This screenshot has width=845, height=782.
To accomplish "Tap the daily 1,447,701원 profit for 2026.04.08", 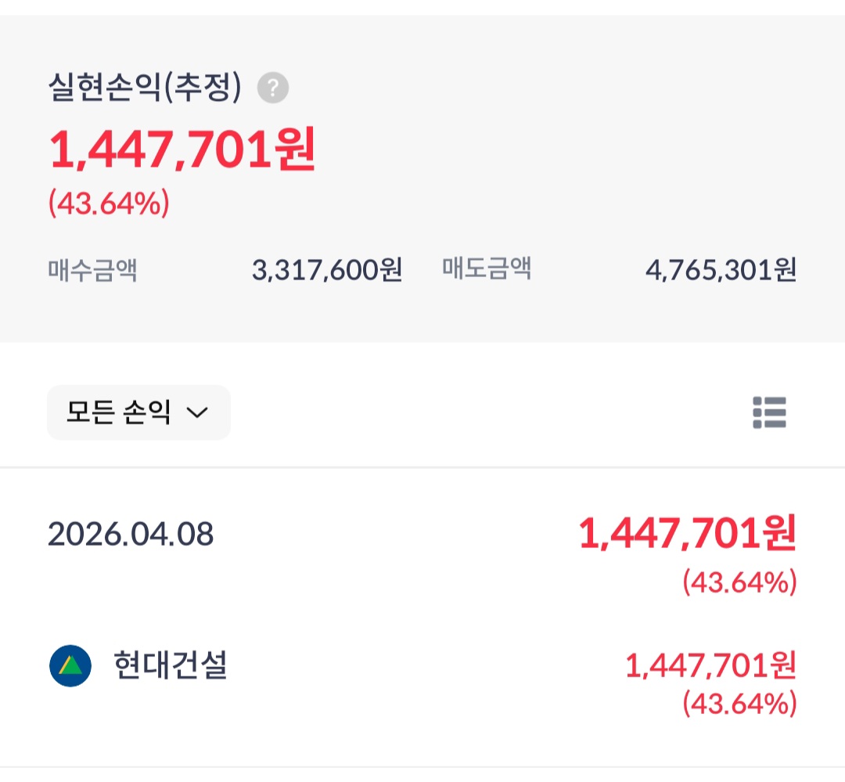I will coord(687,535).
